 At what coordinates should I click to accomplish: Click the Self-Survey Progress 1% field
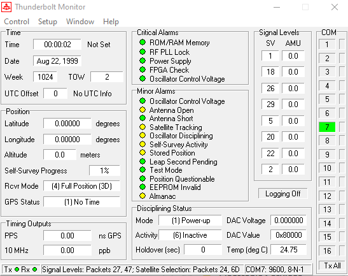(104, 171)
